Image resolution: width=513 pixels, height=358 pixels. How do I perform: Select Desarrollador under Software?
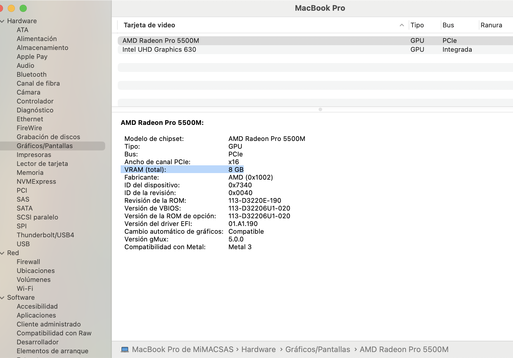(38, 342)
